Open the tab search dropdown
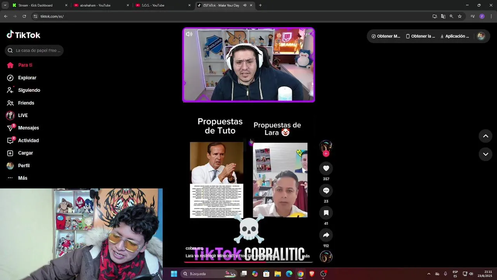 click(x=5, y=5)
